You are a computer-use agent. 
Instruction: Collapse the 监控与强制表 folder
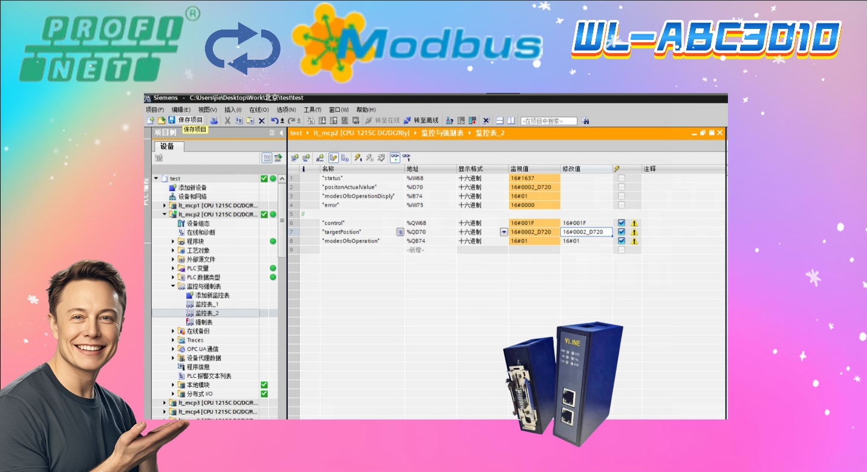coord(173,286)
